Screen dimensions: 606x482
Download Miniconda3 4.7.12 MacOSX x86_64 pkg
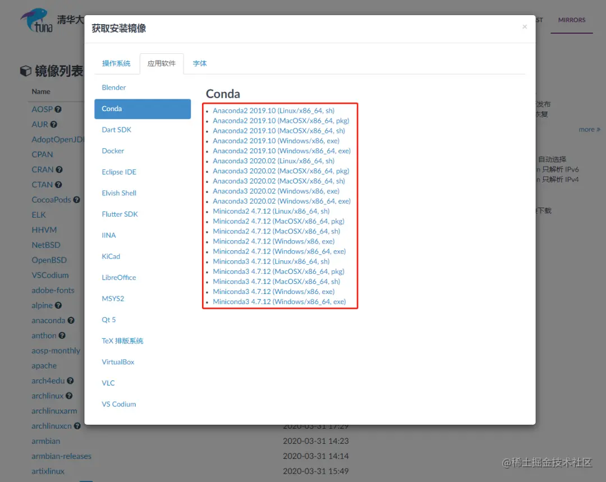(279, 272)
